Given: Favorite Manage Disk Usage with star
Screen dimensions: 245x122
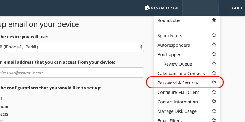Looking at the screenshot, I should (214, 111).
